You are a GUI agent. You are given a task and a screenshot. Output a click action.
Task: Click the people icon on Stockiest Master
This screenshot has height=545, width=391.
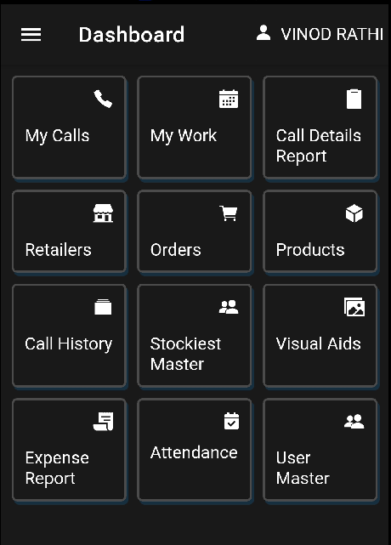(x=229, y=307)
